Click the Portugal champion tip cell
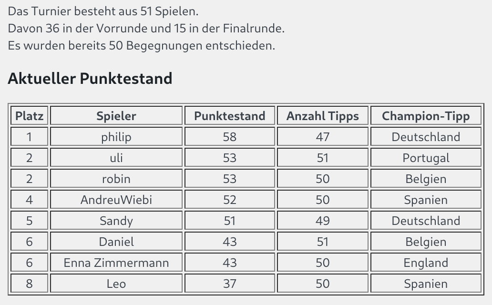Screen dimensions: 492x305 426,158
